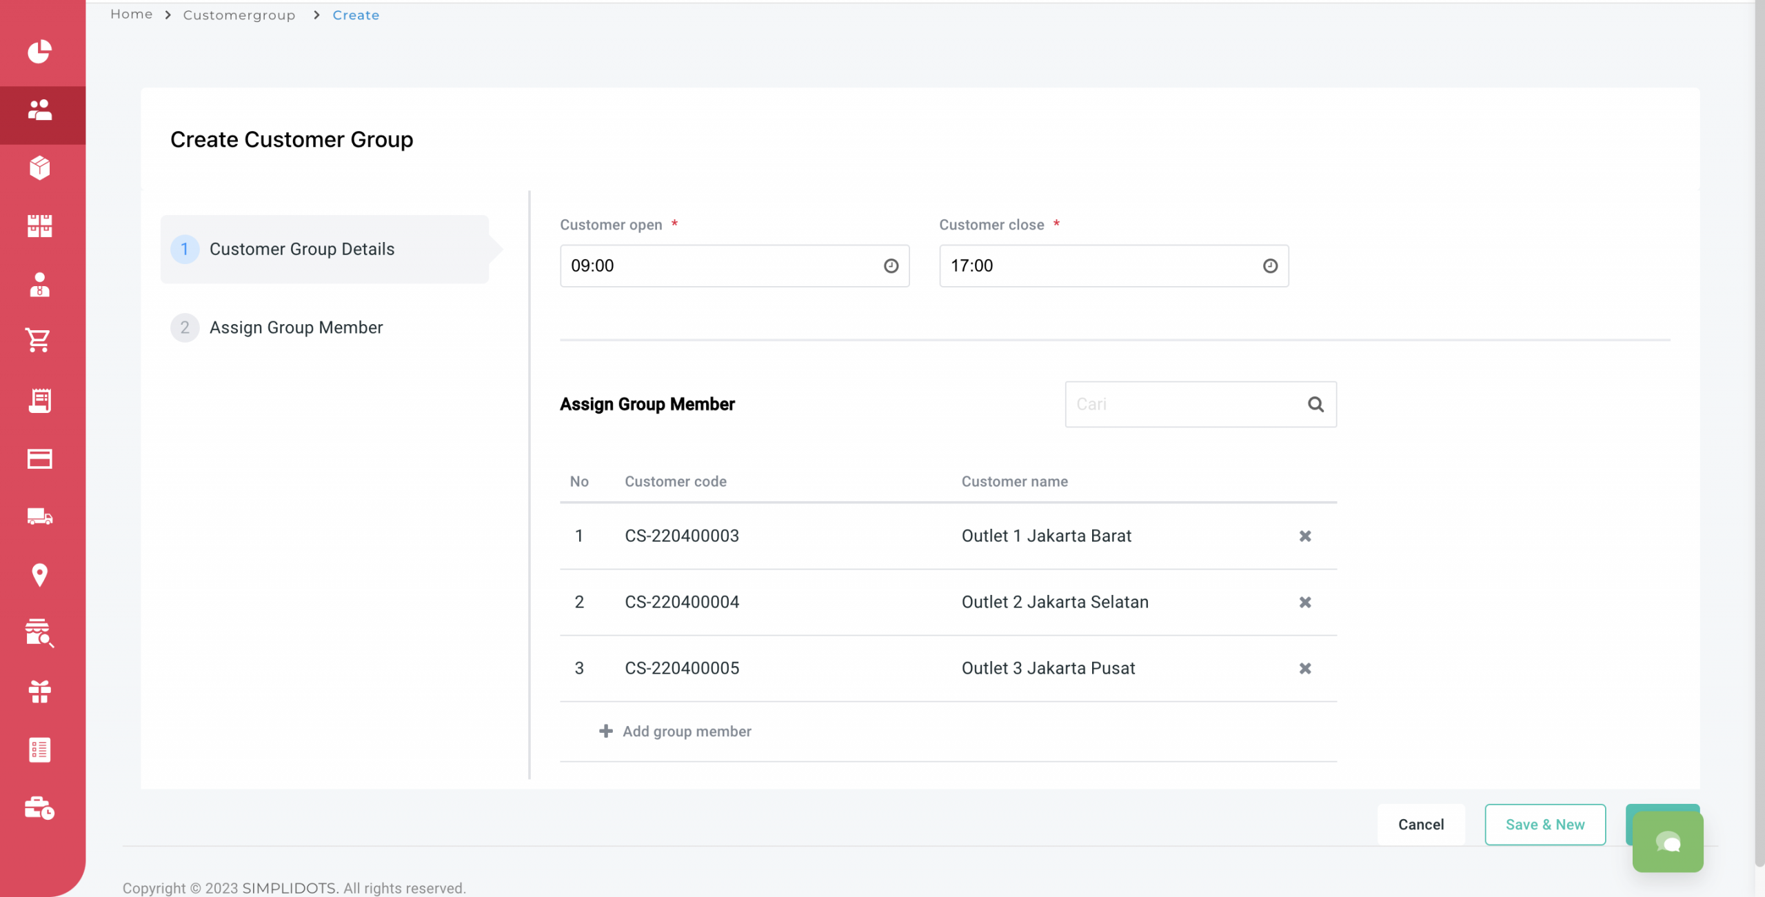Remove Outlet 1 Jakarta Barat from group

click(x=1305, y=536)
